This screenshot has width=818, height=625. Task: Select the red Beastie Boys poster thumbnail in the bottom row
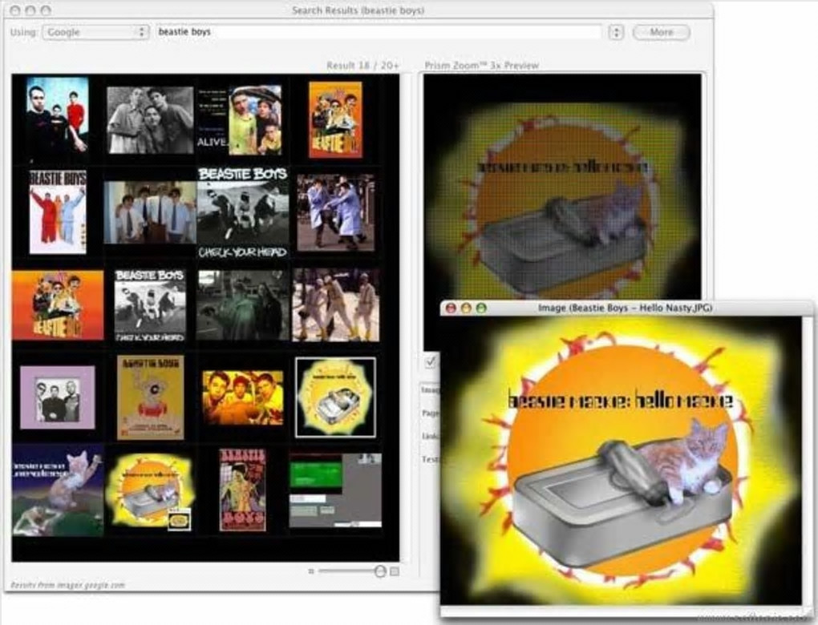coord(242,490)
